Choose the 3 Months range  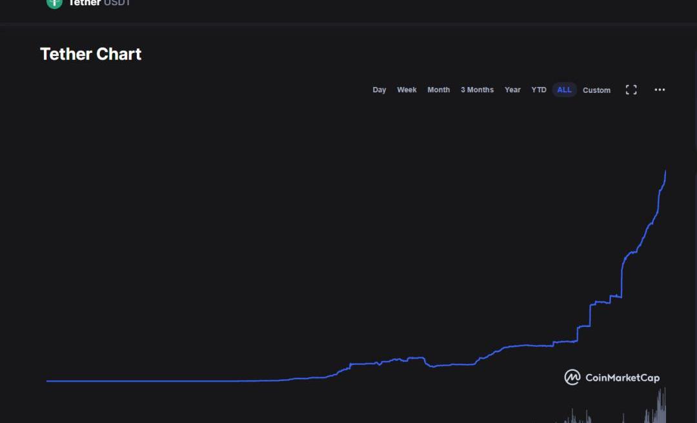click(x=477, y=90)
